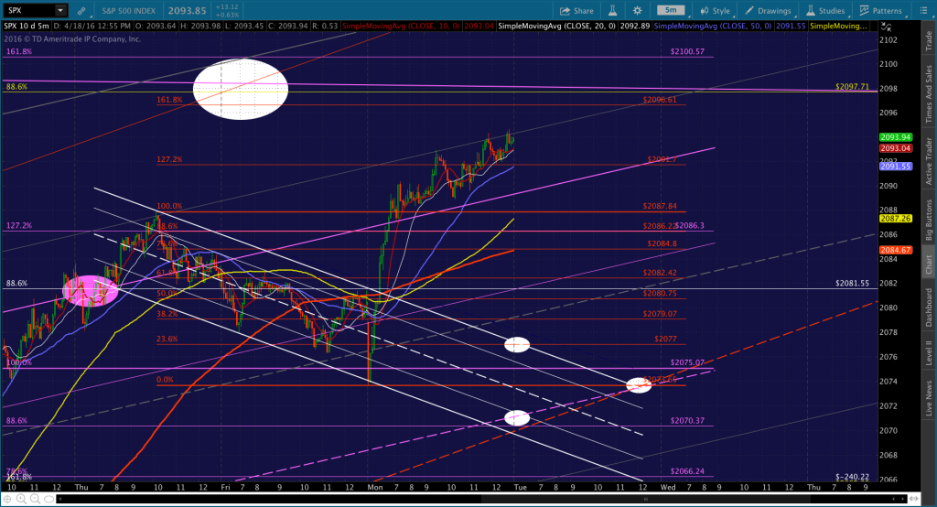Click the $2077 Fibonacci label

pos(666,339)
